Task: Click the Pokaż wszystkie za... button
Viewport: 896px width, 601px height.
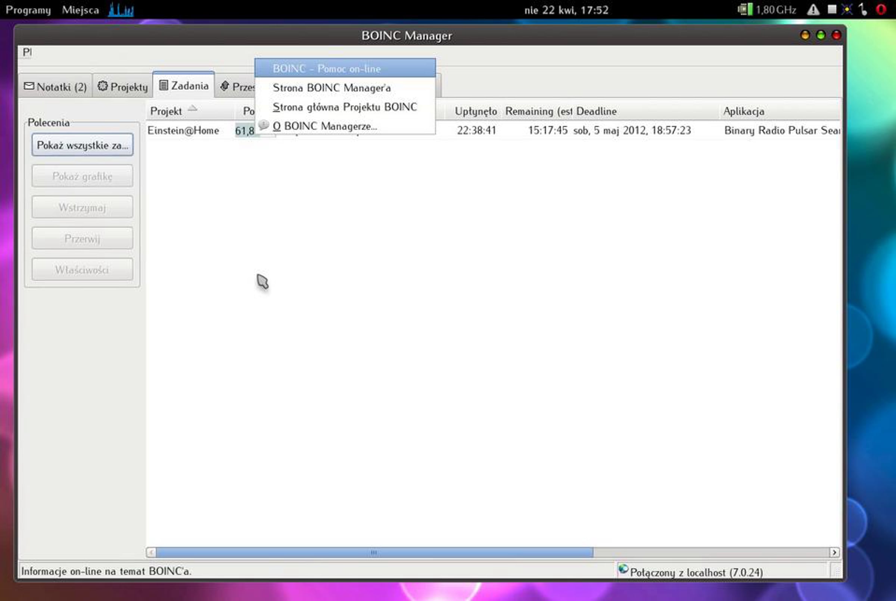Action: pos(83,145)
